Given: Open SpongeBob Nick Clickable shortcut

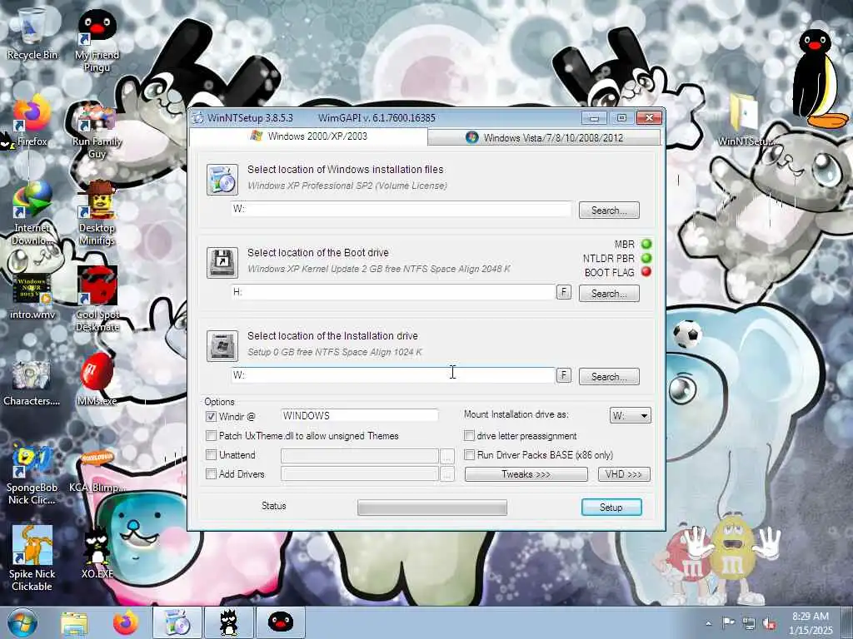Looking at the screenshot, I should tap(32, 475).
